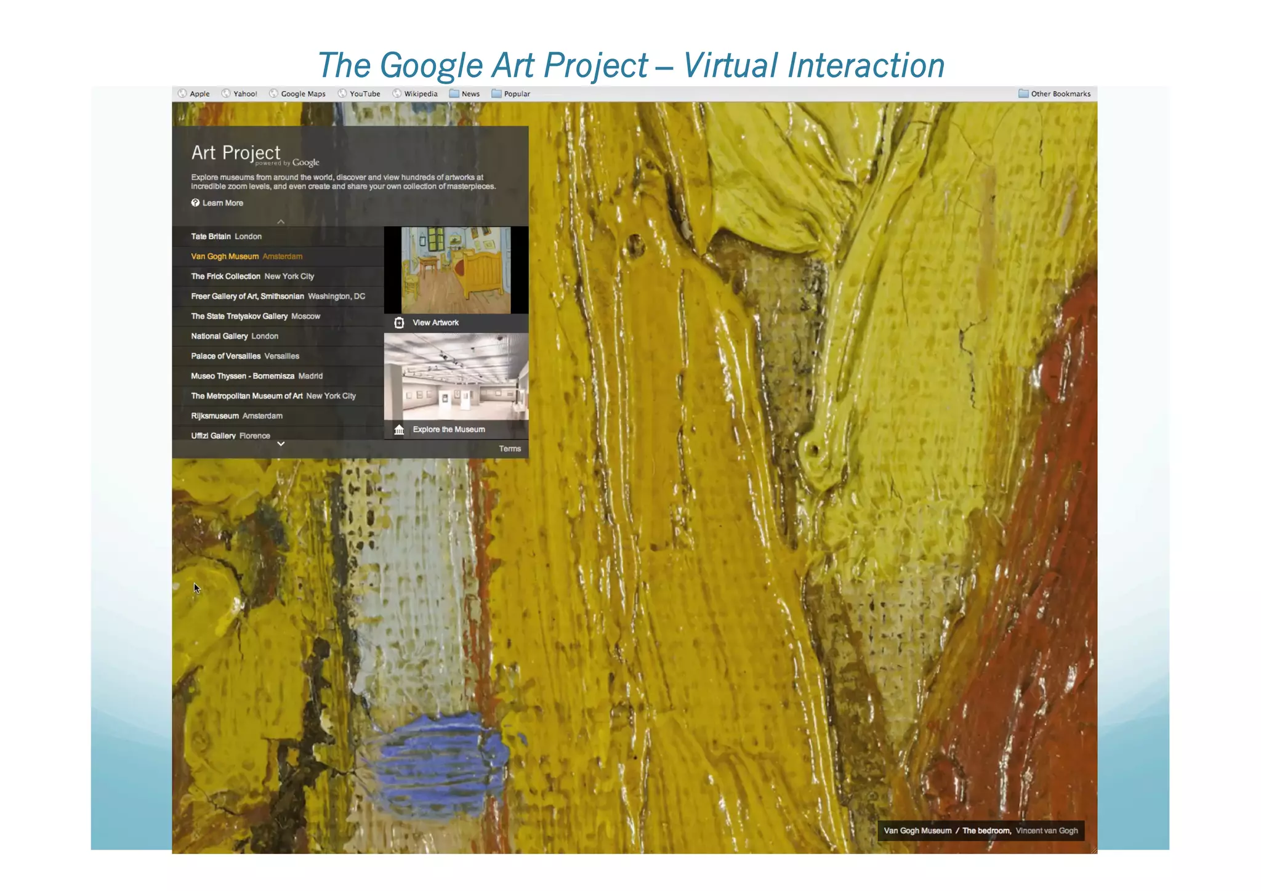Click the Explore the Museum building icon
This screenshot has width=1261, height=891.
coord(399,429)
